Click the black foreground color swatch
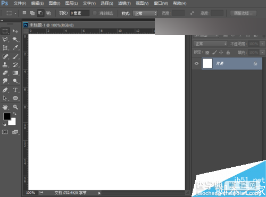266x197 pixels. tap(7, 116)
